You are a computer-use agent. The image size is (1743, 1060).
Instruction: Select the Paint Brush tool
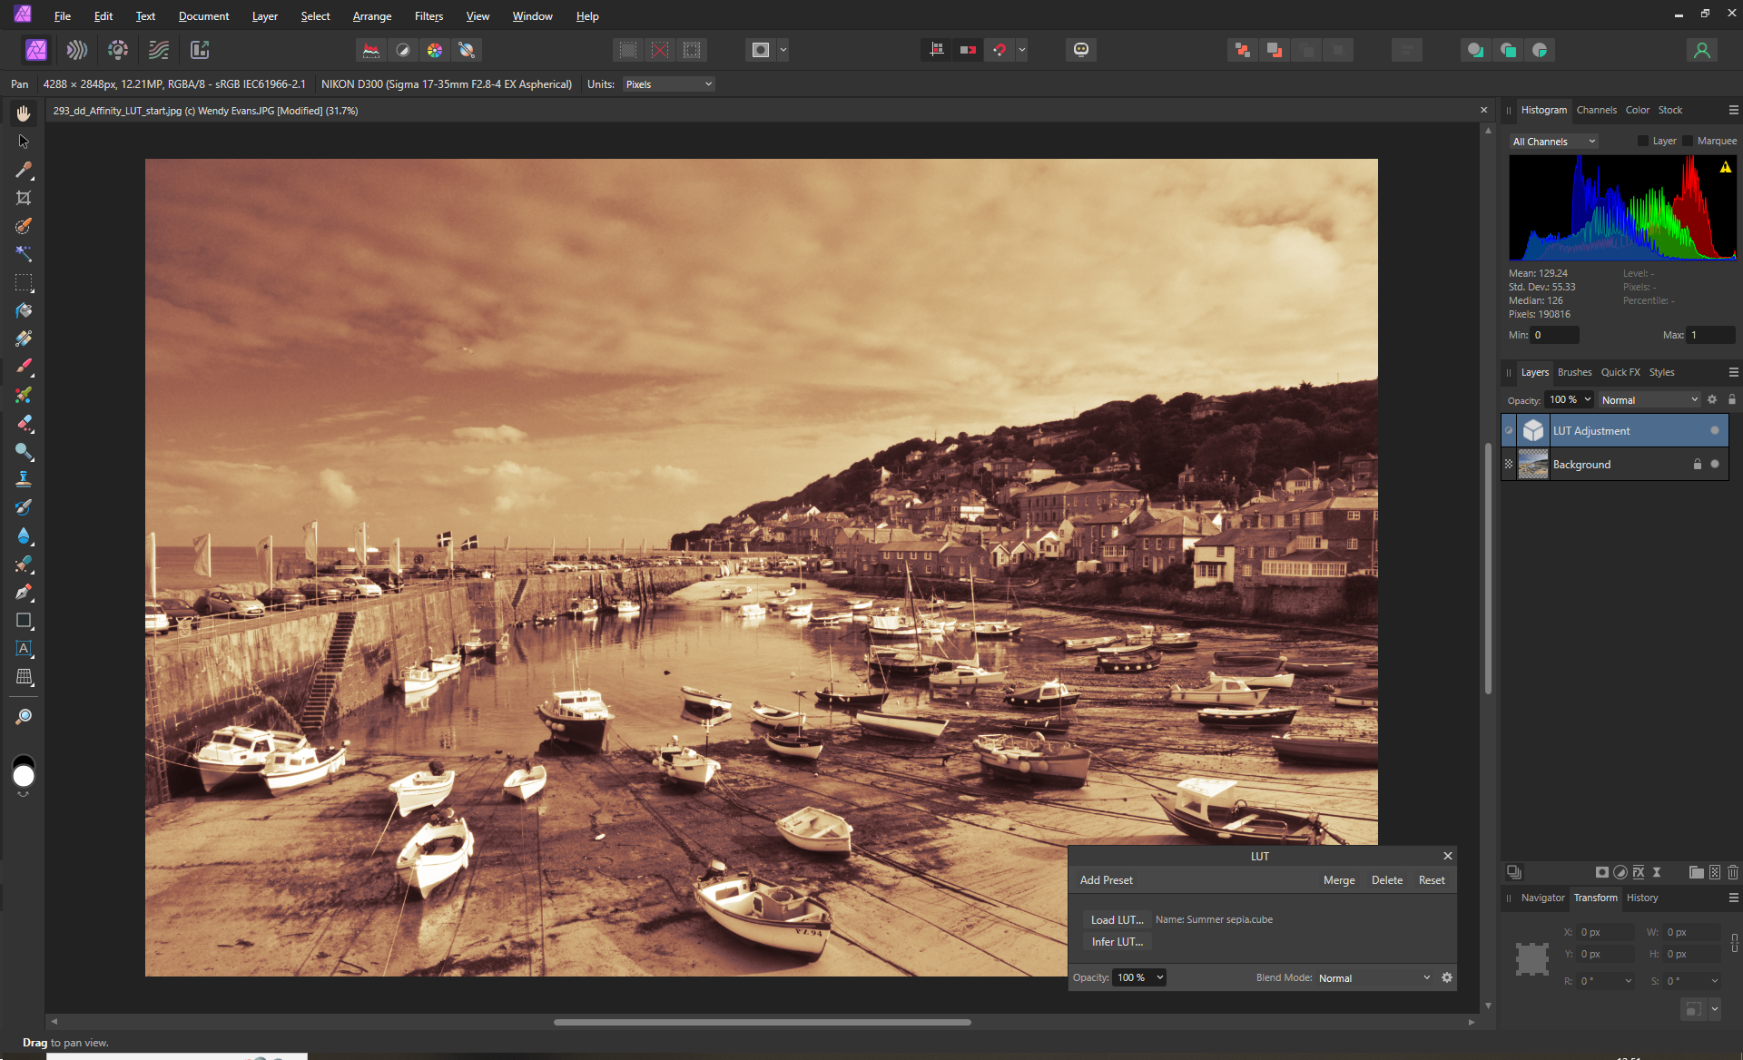tap(24, 367)
